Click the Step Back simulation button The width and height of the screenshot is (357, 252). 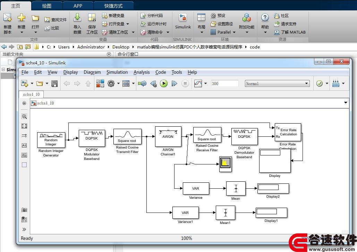[153, 84]
